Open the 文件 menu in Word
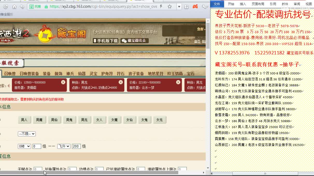 (x=217, y=4)
